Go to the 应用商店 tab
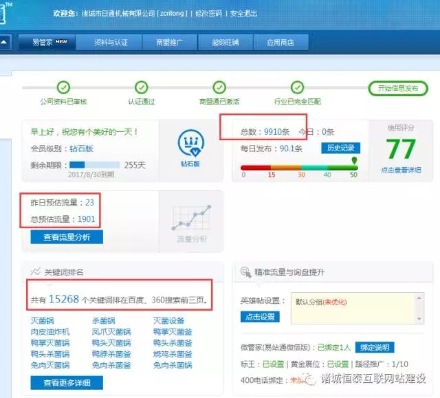This screenshot has height=398, width=440. pos(280,43)
